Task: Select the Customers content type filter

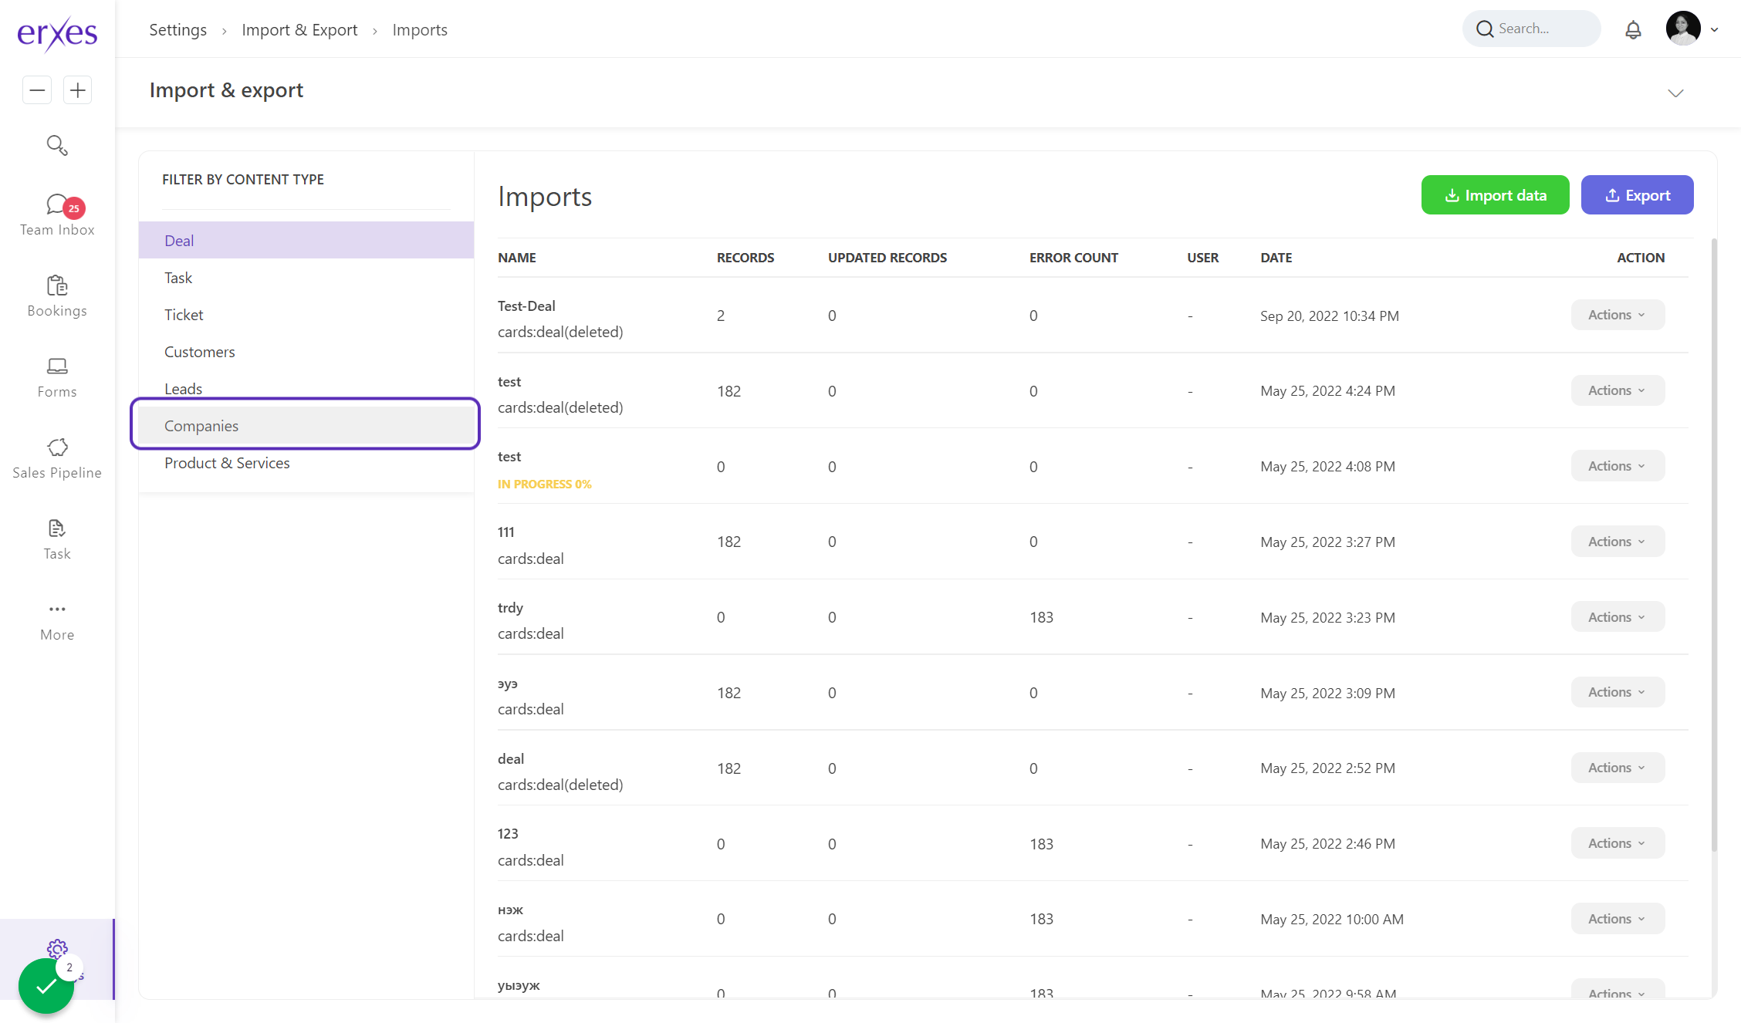Action: coord(199,352)
